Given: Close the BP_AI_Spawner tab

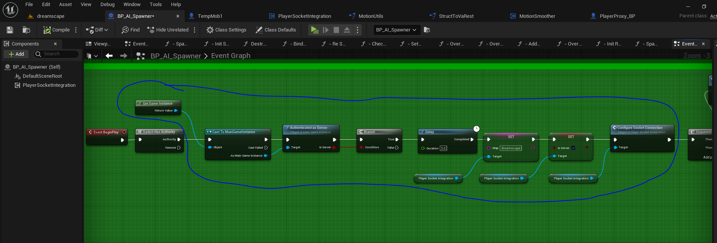Looking at the screenshot, I should point(178,16).
